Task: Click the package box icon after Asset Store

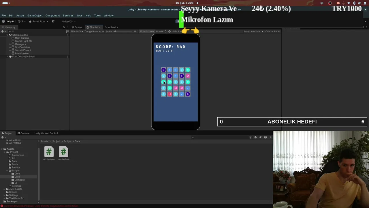Action: point(53,21)
